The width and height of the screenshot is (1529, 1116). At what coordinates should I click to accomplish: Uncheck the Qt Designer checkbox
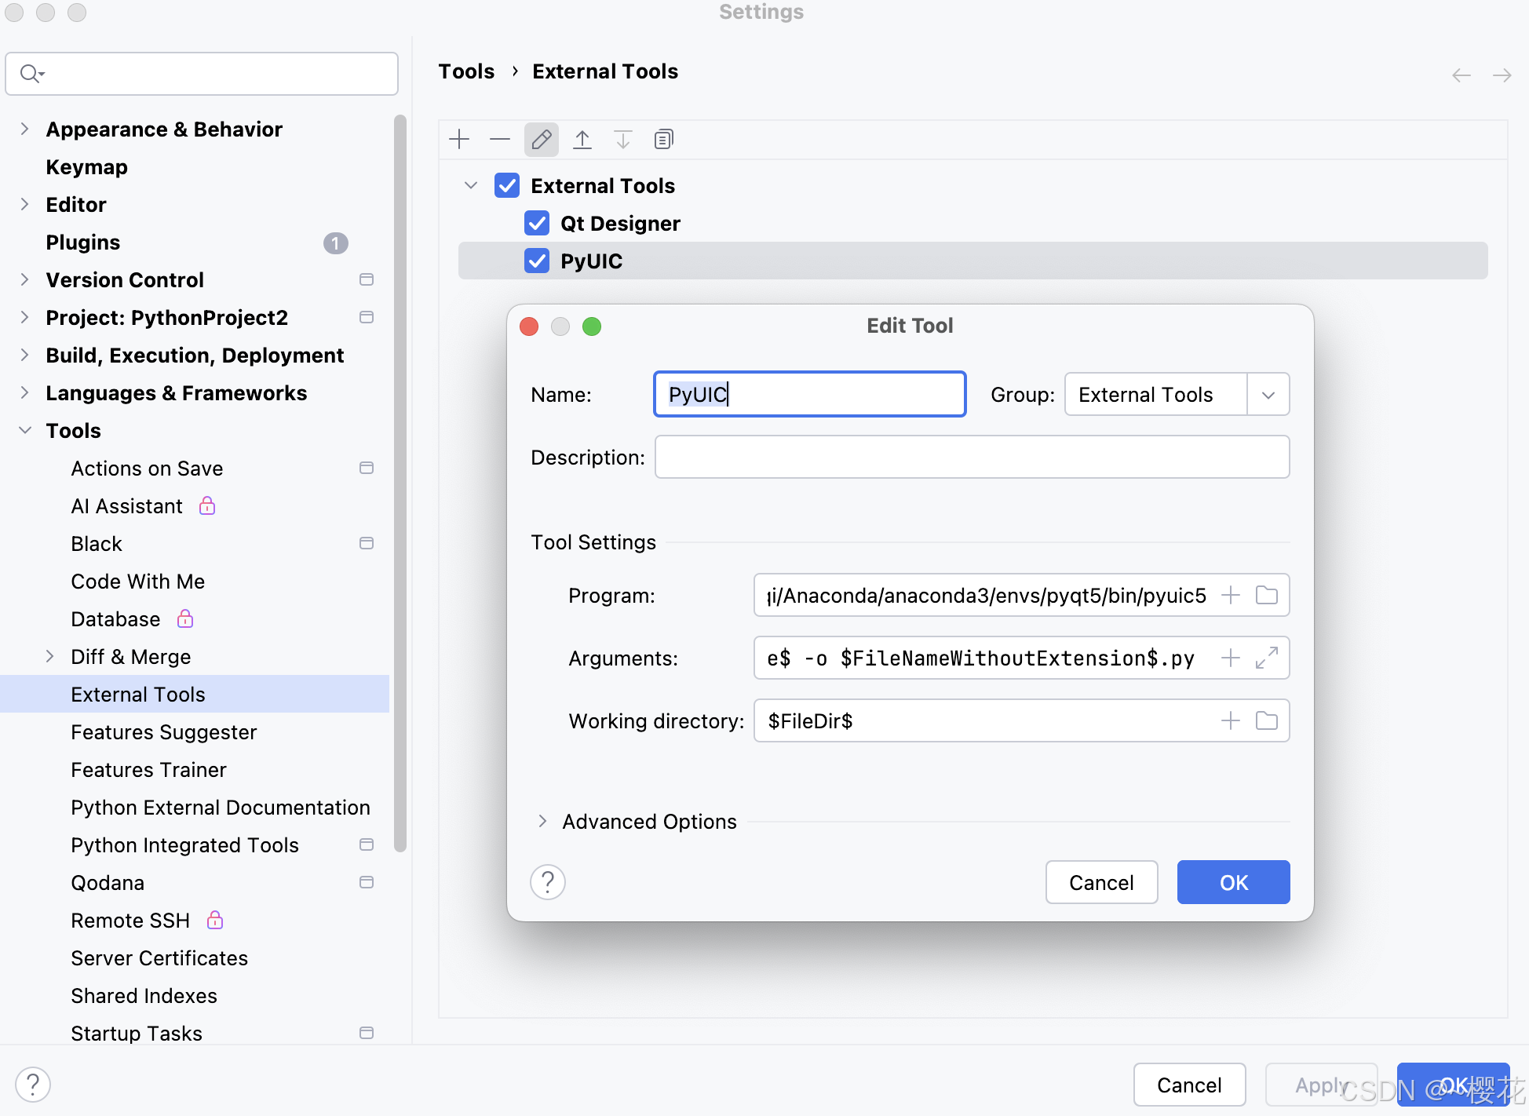[x=537, y=224]
